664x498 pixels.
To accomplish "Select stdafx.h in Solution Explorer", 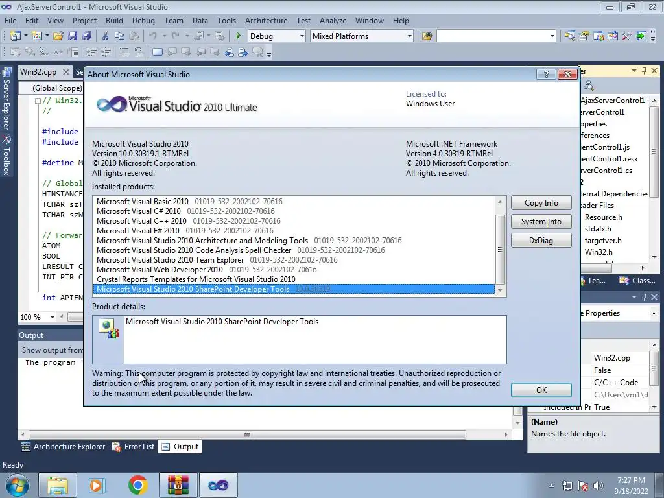I will pos(598,229).
